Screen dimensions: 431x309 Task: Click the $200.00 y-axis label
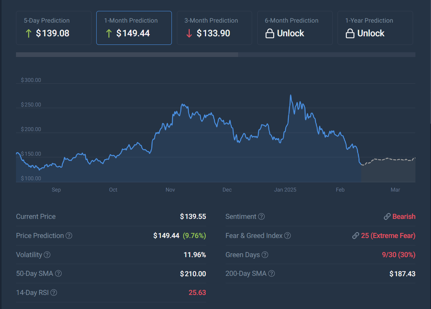(x=31, y=129)
